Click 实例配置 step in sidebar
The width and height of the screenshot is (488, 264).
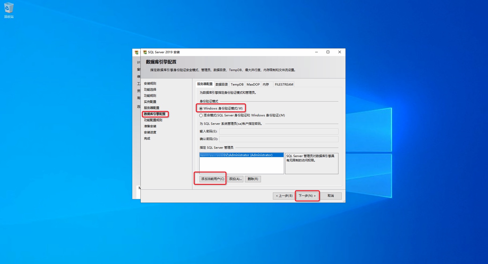[150, 102]
